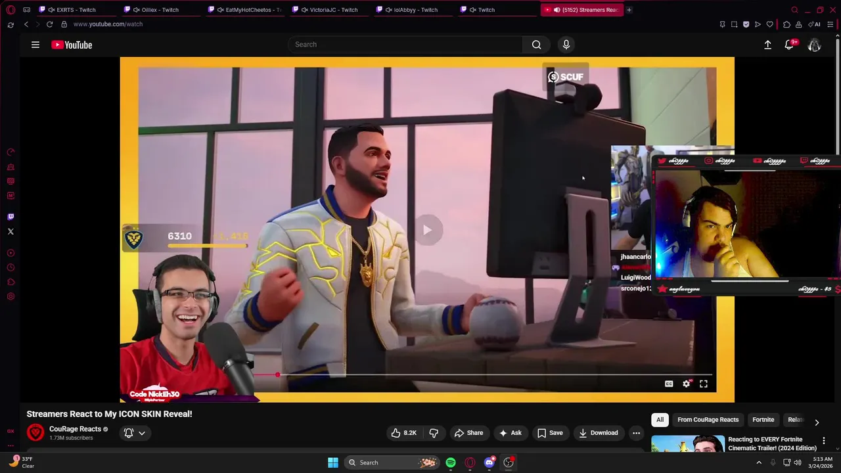
Task: Switch to the EatMyHotCheetos Twitch tab
Action: [244, 10]
